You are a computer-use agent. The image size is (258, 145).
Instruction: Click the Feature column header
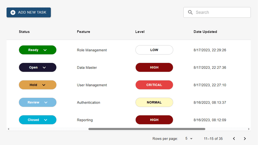(x=84, y=32)
